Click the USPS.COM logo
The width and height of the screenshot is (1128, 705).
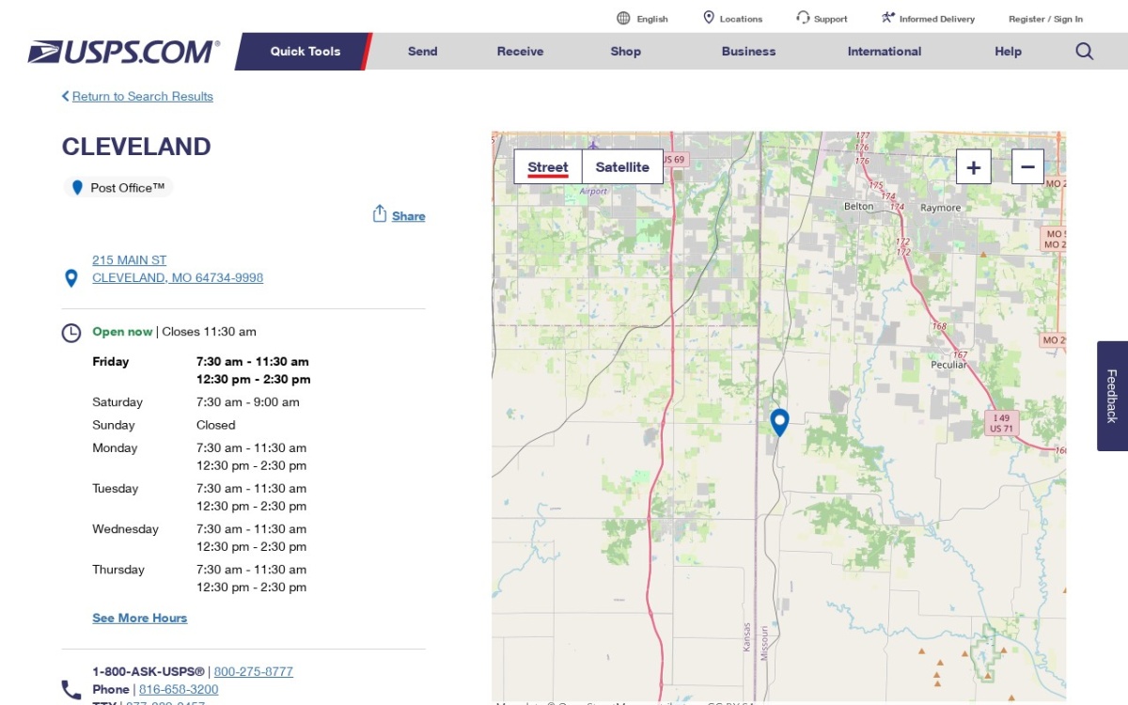tap(124, 52)
